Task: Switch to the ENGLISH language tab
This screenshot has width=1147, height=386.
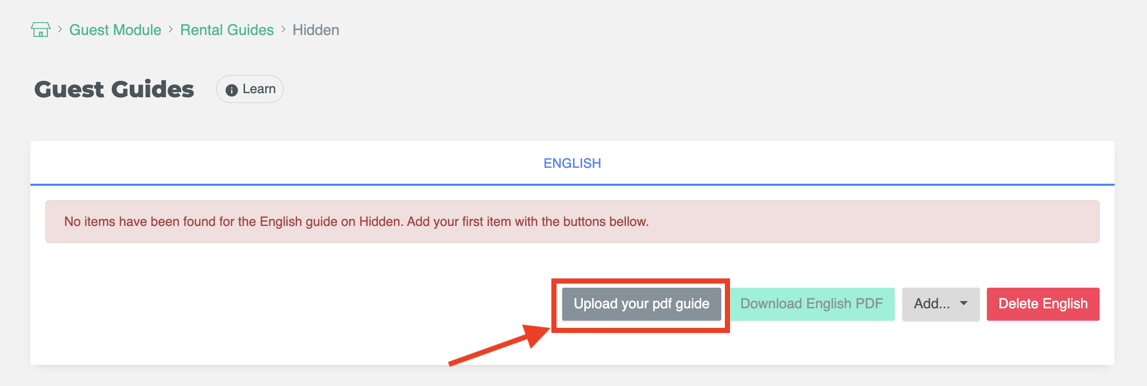Action: click(x=572, y=163)
